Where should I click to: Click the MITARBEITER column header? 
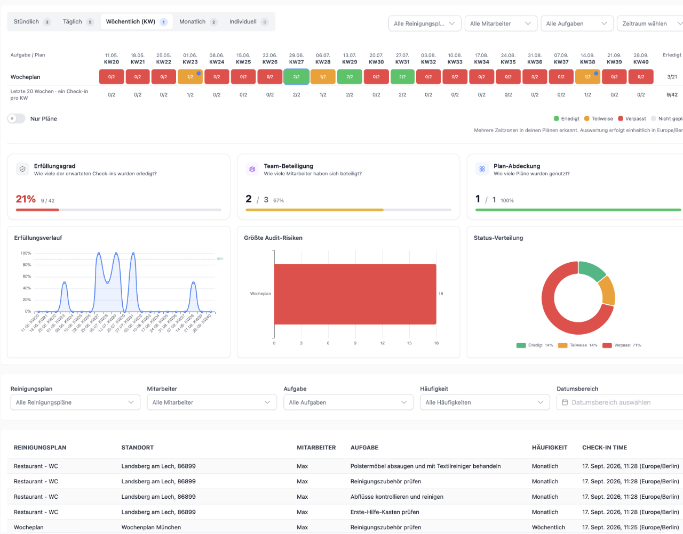pyautogui.click(x=316, y=448)
